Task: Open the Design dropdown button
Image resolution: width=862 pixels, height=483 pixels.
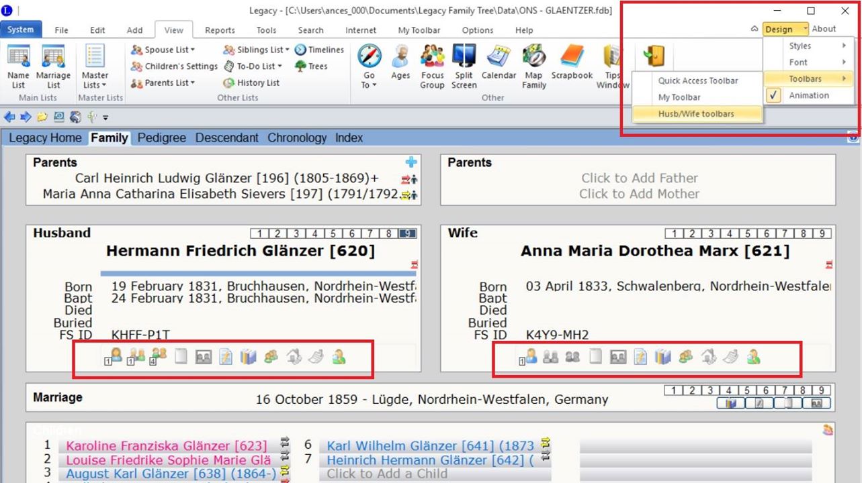Action: tap(785, 29)
